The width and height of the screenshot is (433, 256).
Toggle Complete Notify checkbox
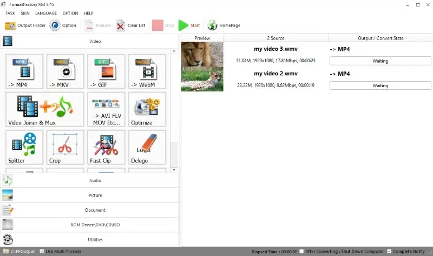pos(389,251)
